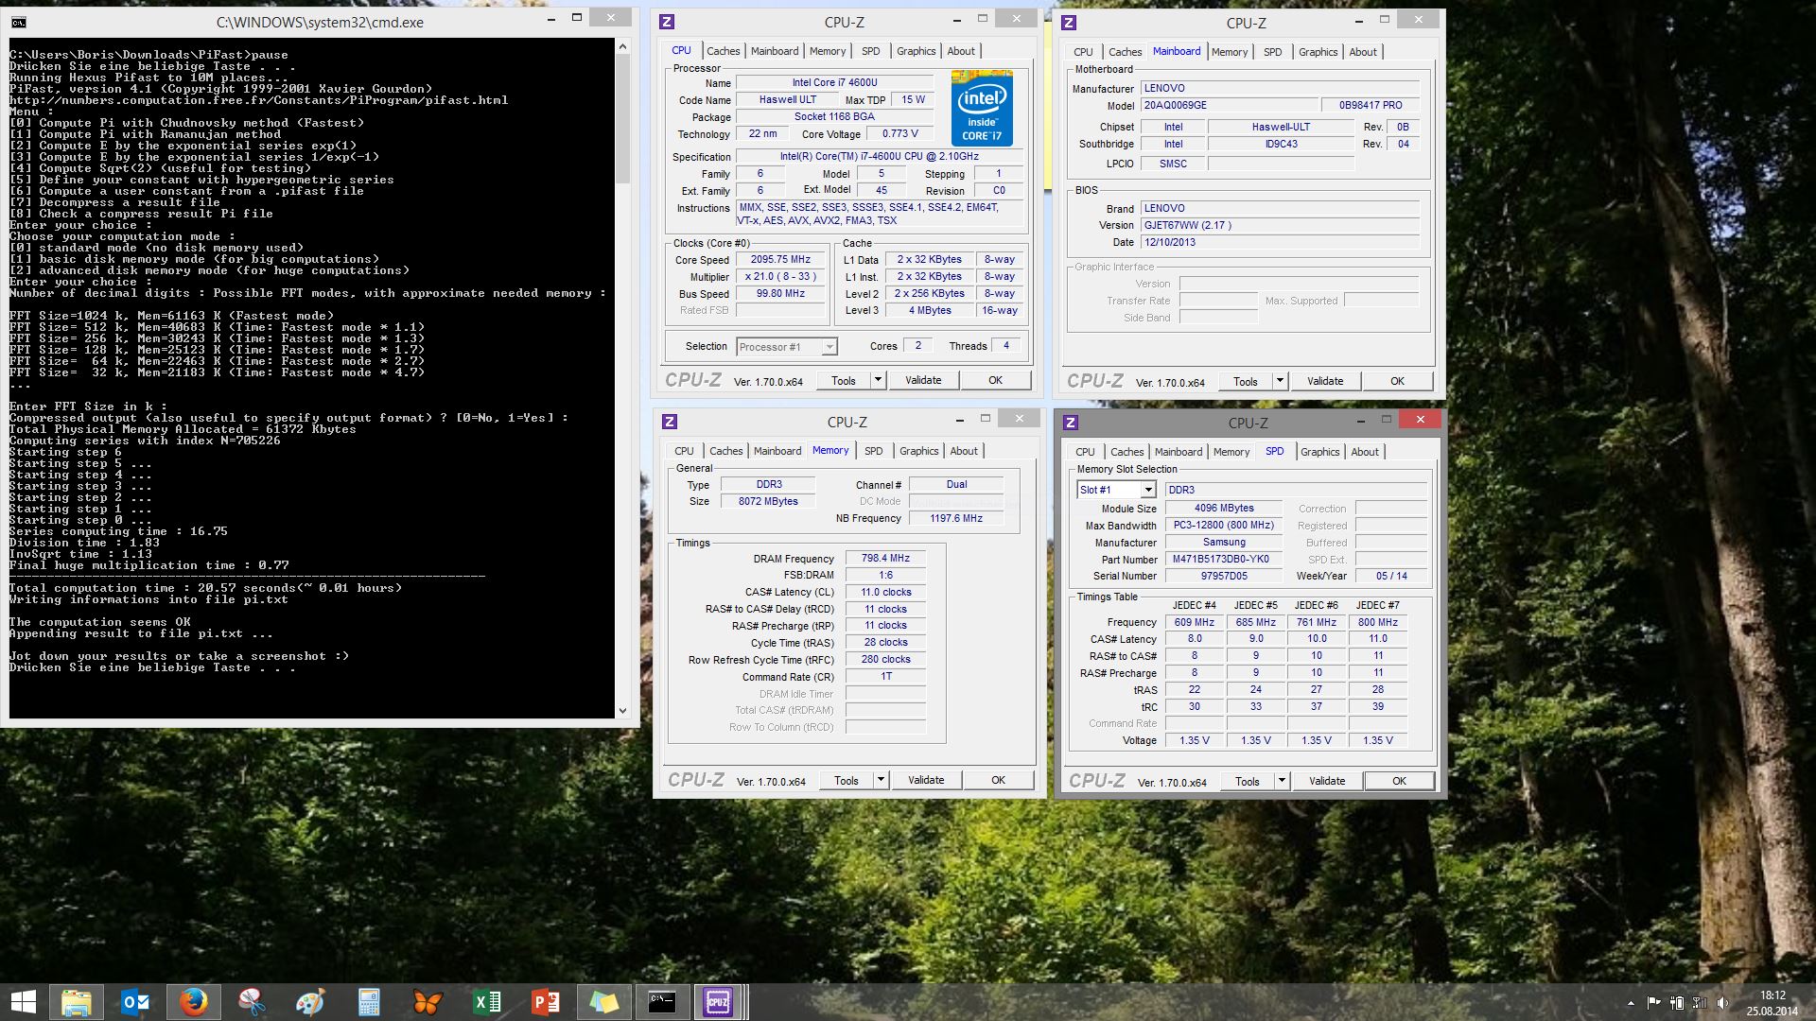Launch Excel from the taskbar

click(x=486, y=1001)
